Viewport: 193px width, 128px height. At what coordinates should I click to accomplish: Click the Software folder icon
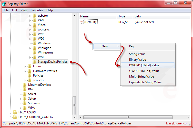25,103
